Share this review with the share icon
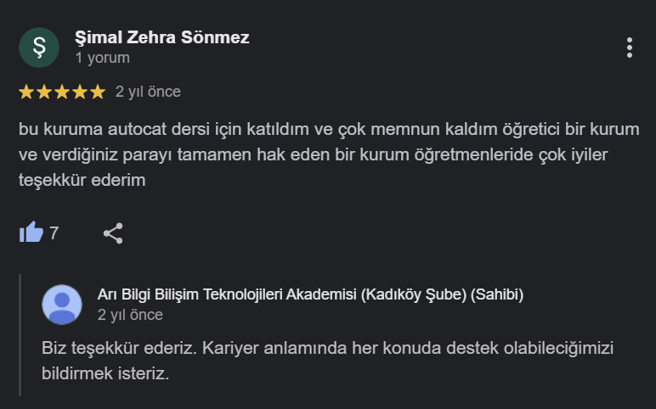Screen dimensions: 656x409 (x=113, y=233)
